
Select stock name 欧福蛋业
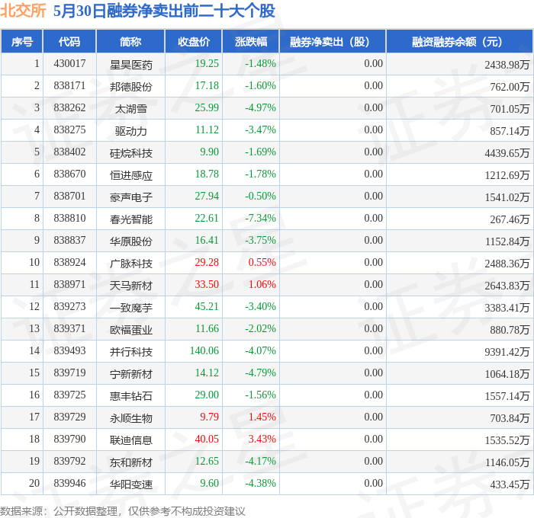coord(130,330)
